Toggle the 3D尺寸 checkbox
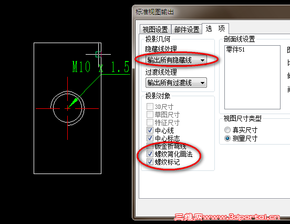 [x=150, y=106]
